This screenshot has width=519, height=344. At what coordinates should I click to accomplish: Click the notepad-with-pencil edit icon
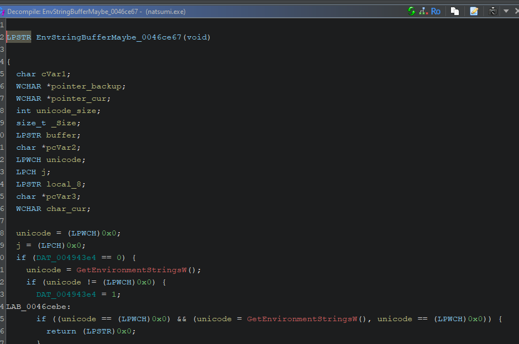coord(474,11)
